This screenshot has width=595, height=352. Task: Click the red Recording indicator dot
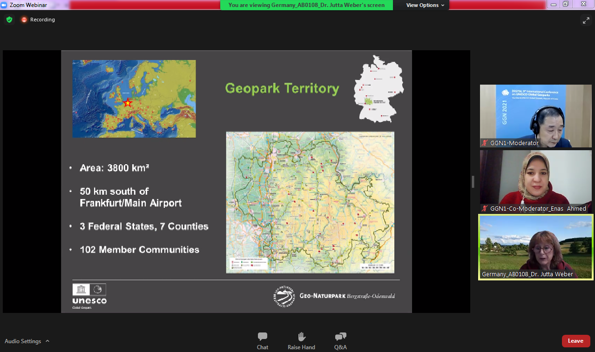point(24,20)
